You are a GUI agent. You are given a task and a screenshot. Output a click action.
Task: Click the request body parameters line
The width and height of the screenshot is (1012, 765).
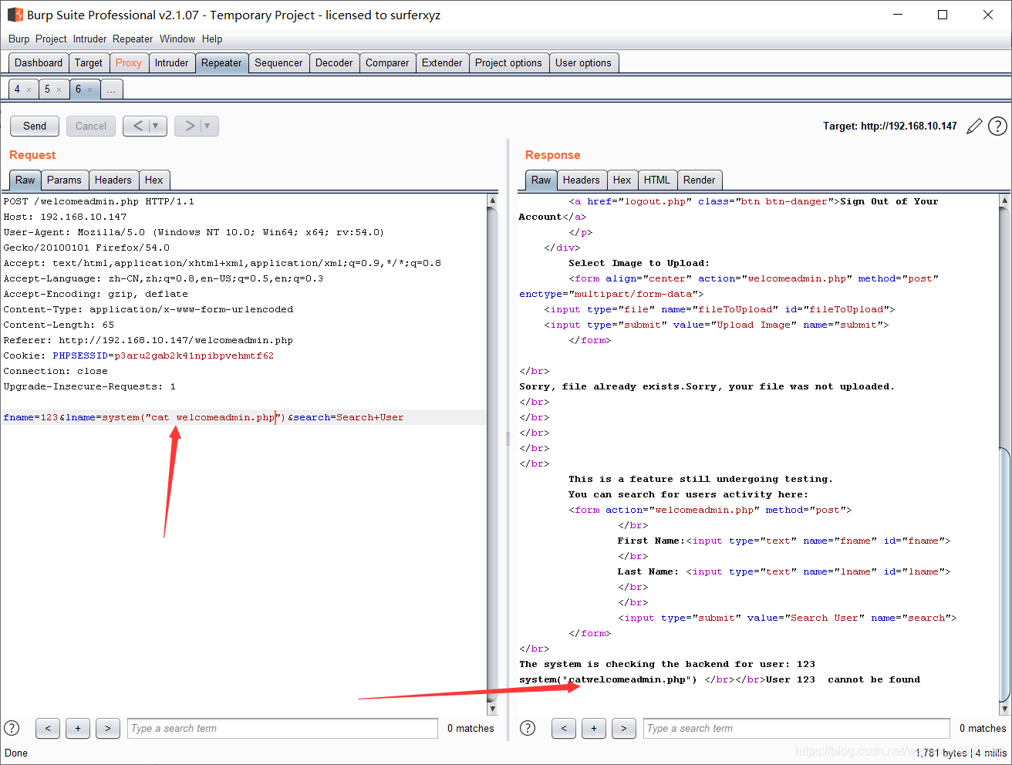(x=204, y=417)
